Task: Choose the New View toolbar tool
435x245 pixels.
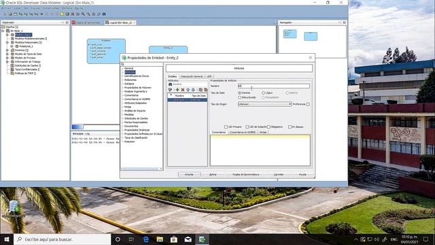Action: (15, 14)
